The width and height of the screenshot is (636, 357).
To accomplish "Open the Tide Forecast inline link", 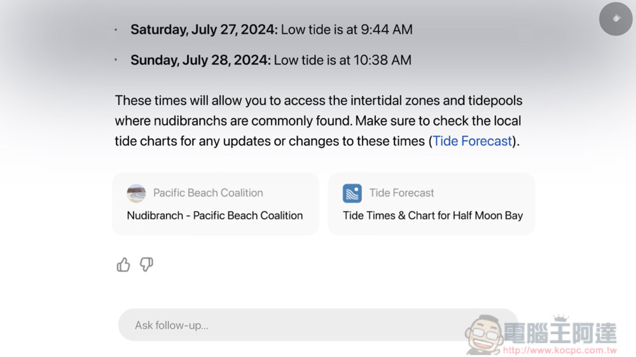I will (472, 141).
